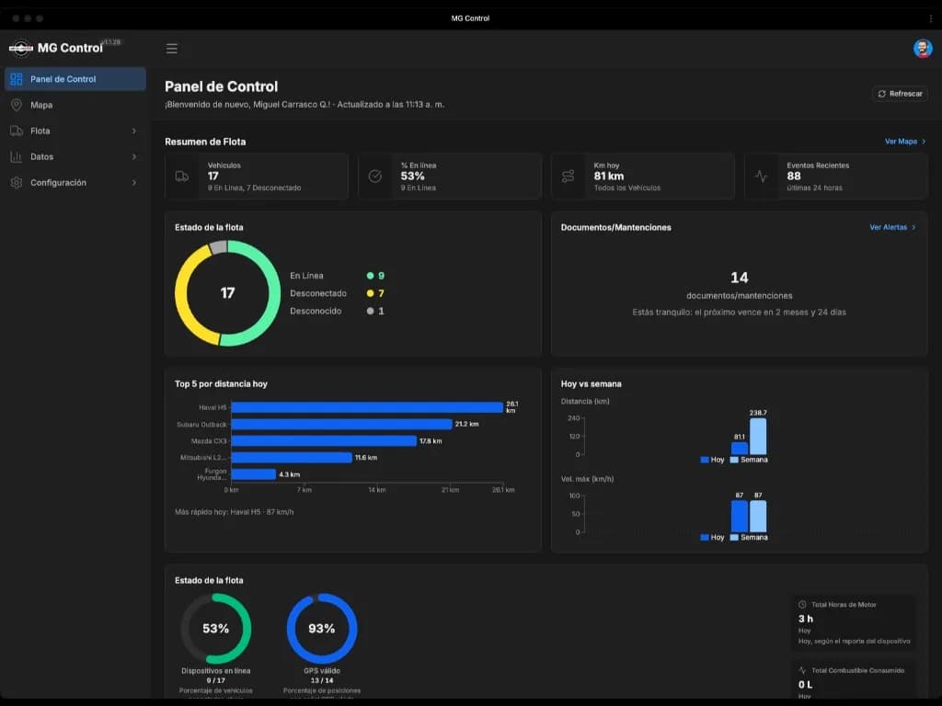Open Mapa in the sidebar
Viewport: 942px width, 706px height.
coord(75,105)
